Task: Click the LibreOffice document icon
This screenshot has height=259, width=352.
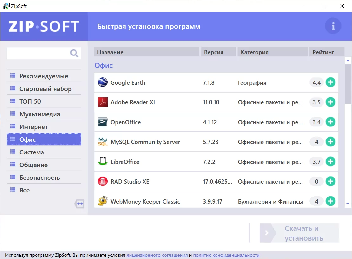Action: 103,161
